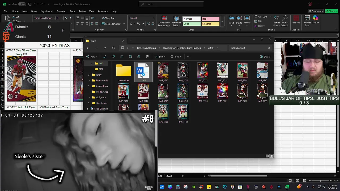The width and height of the screenshot is (340, 191).
Task: Click the Delete trash icon in Explorer toolbar
Action: 147,57
